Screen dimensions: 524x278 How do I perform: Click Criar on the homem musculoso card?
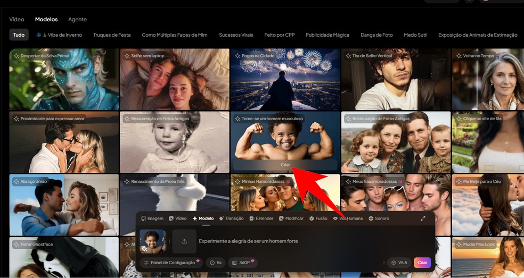click(285, 165)
